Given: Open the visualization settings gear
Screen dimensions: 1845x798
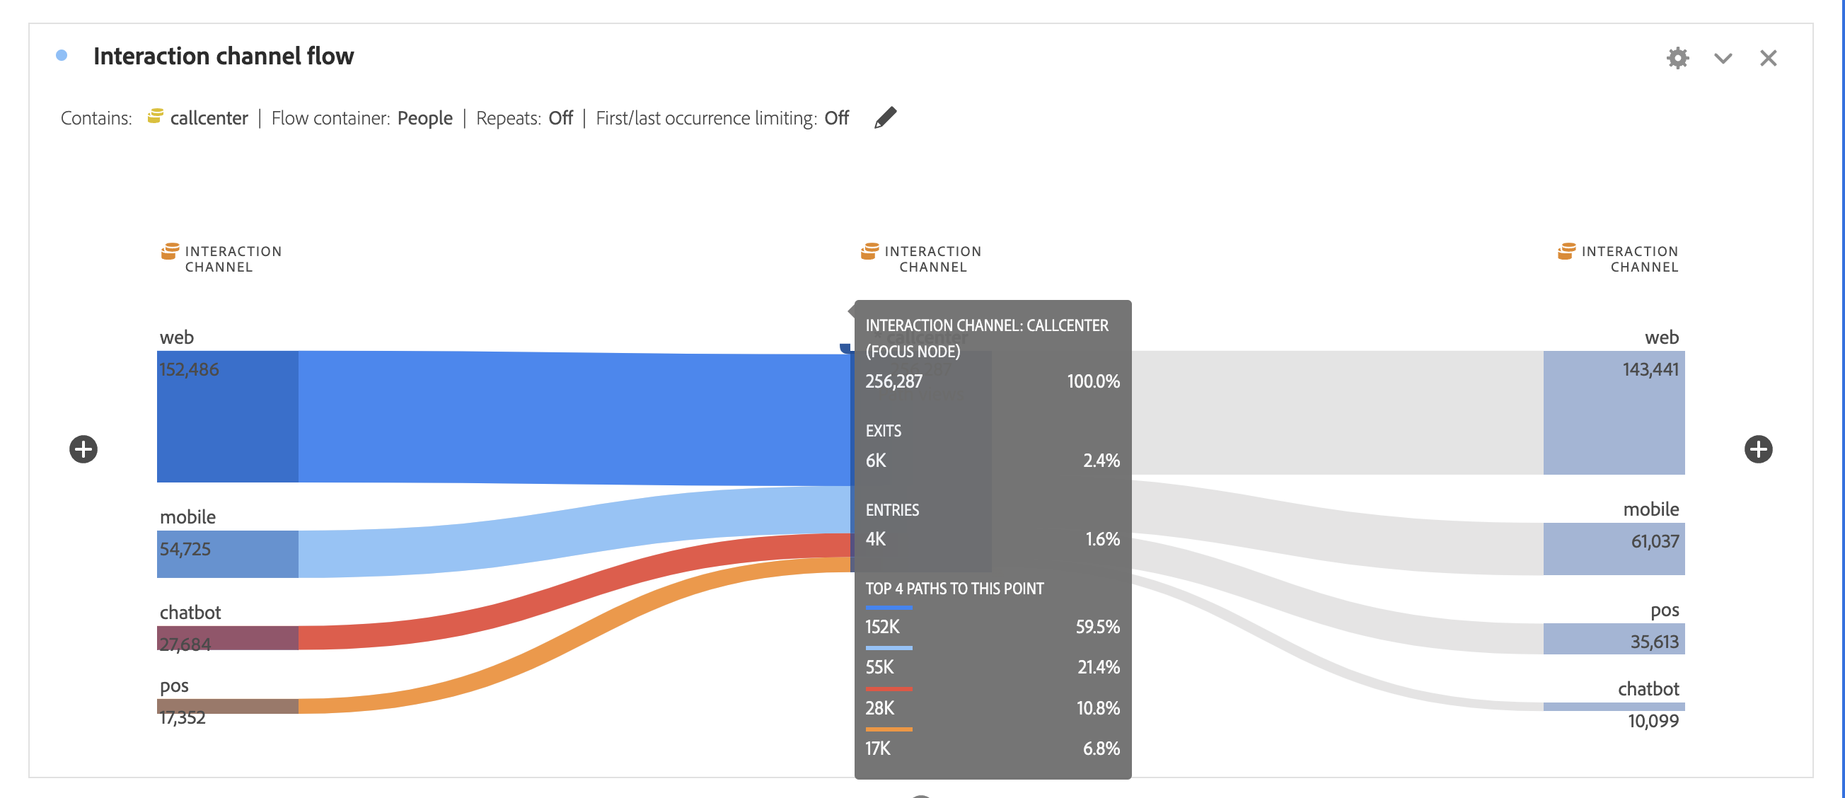Looking at the screenshot, I should coord(1677,58).
